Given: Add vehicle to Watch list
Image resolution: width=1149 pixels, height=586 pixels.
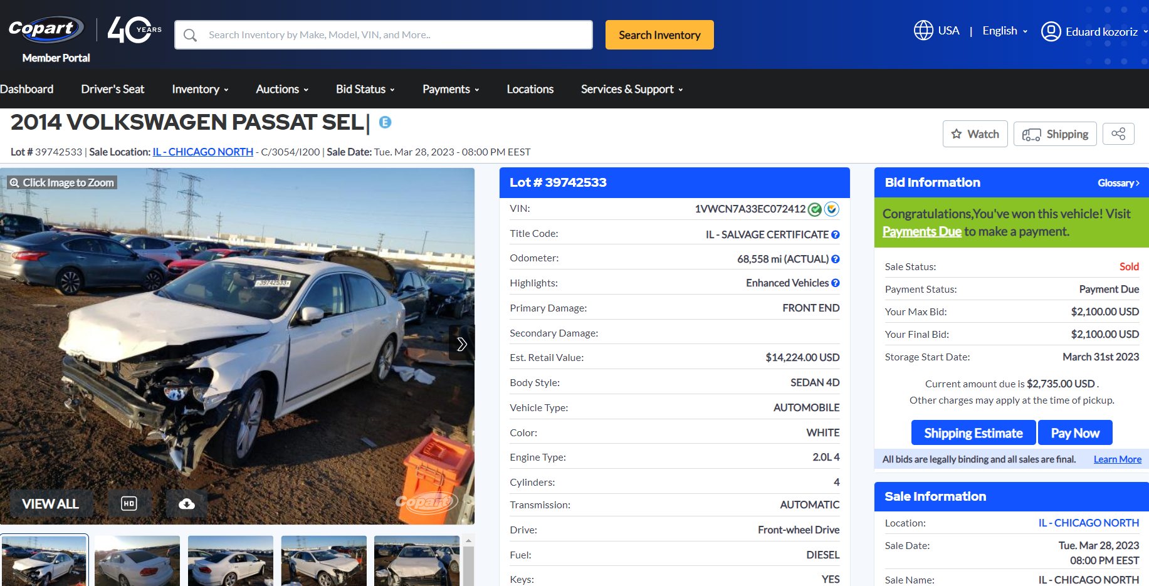Looking at the screenshot, I should tap(975, 133).
